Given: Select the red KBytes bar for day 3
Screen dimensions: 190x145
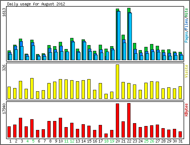Looking at the screenshot, I should tap(20, 127).
